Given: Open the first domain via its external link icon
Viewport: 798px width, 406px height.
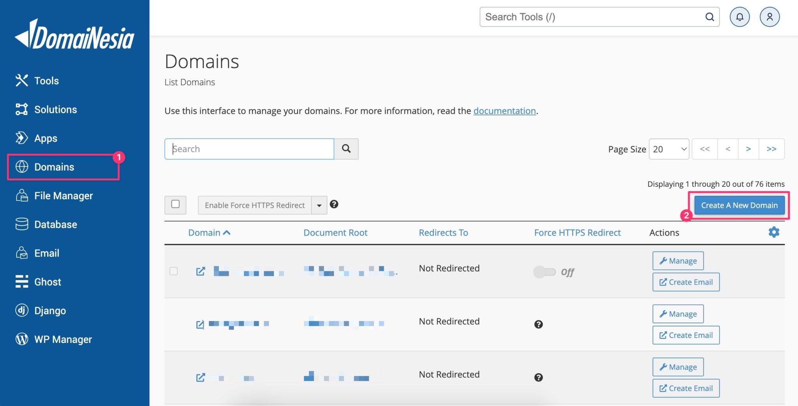Looking at the screenshot, I should [x=200, y=271].
